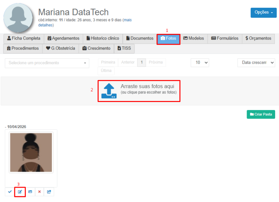Click the patient avatar picture
The height and width of the screenshot is (202, 279).
click(19, 18)
